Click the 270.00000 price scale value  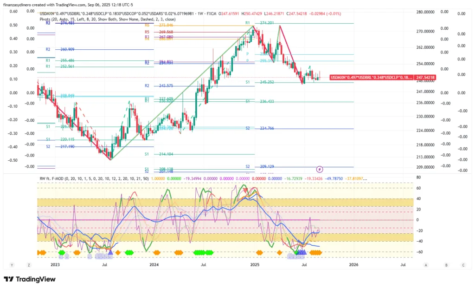(x=425, y=31)
